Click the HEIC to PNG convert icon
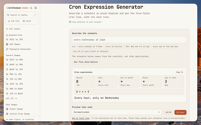Viewport: 201px width, 125px height. 7,60
